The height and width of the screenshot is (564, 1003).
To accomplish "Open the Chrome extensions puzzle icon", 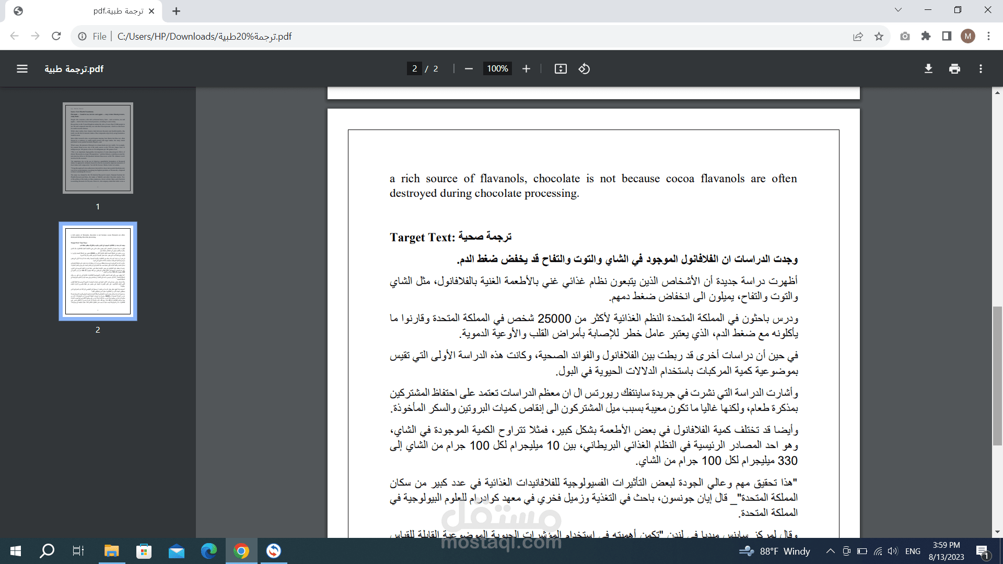I will pyautogui.click(x=926, y=37).
